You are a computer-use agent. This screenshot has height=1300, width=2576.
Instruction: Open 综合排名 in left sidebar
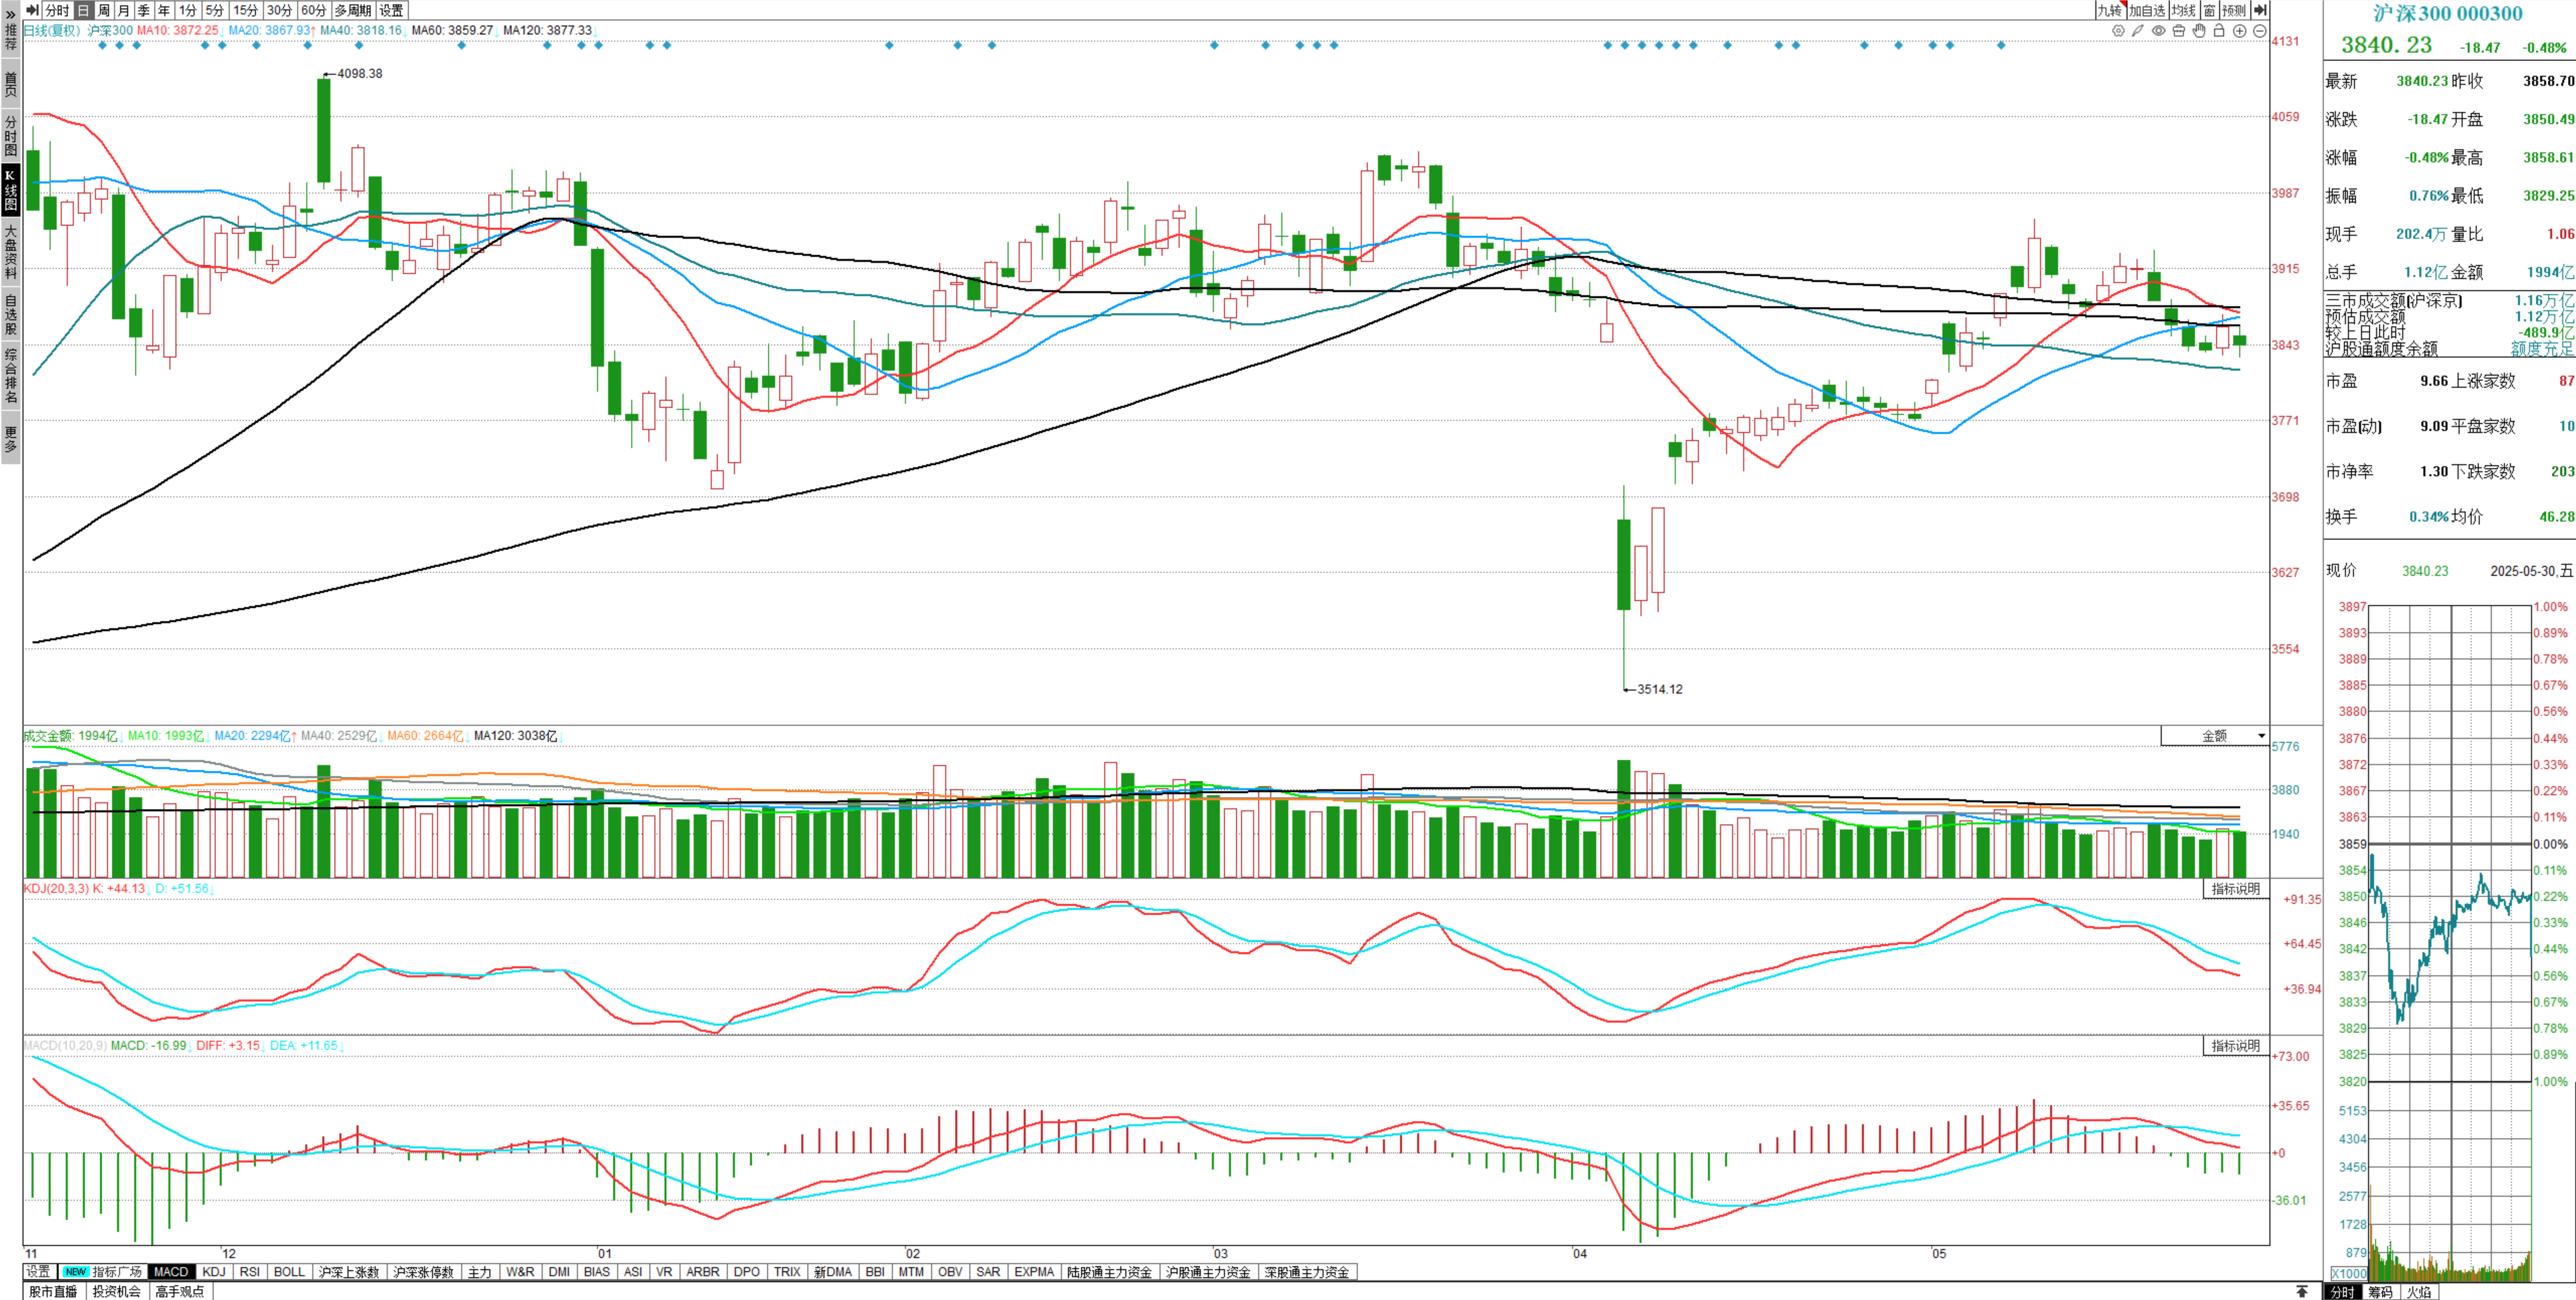(x=11, y=376)
